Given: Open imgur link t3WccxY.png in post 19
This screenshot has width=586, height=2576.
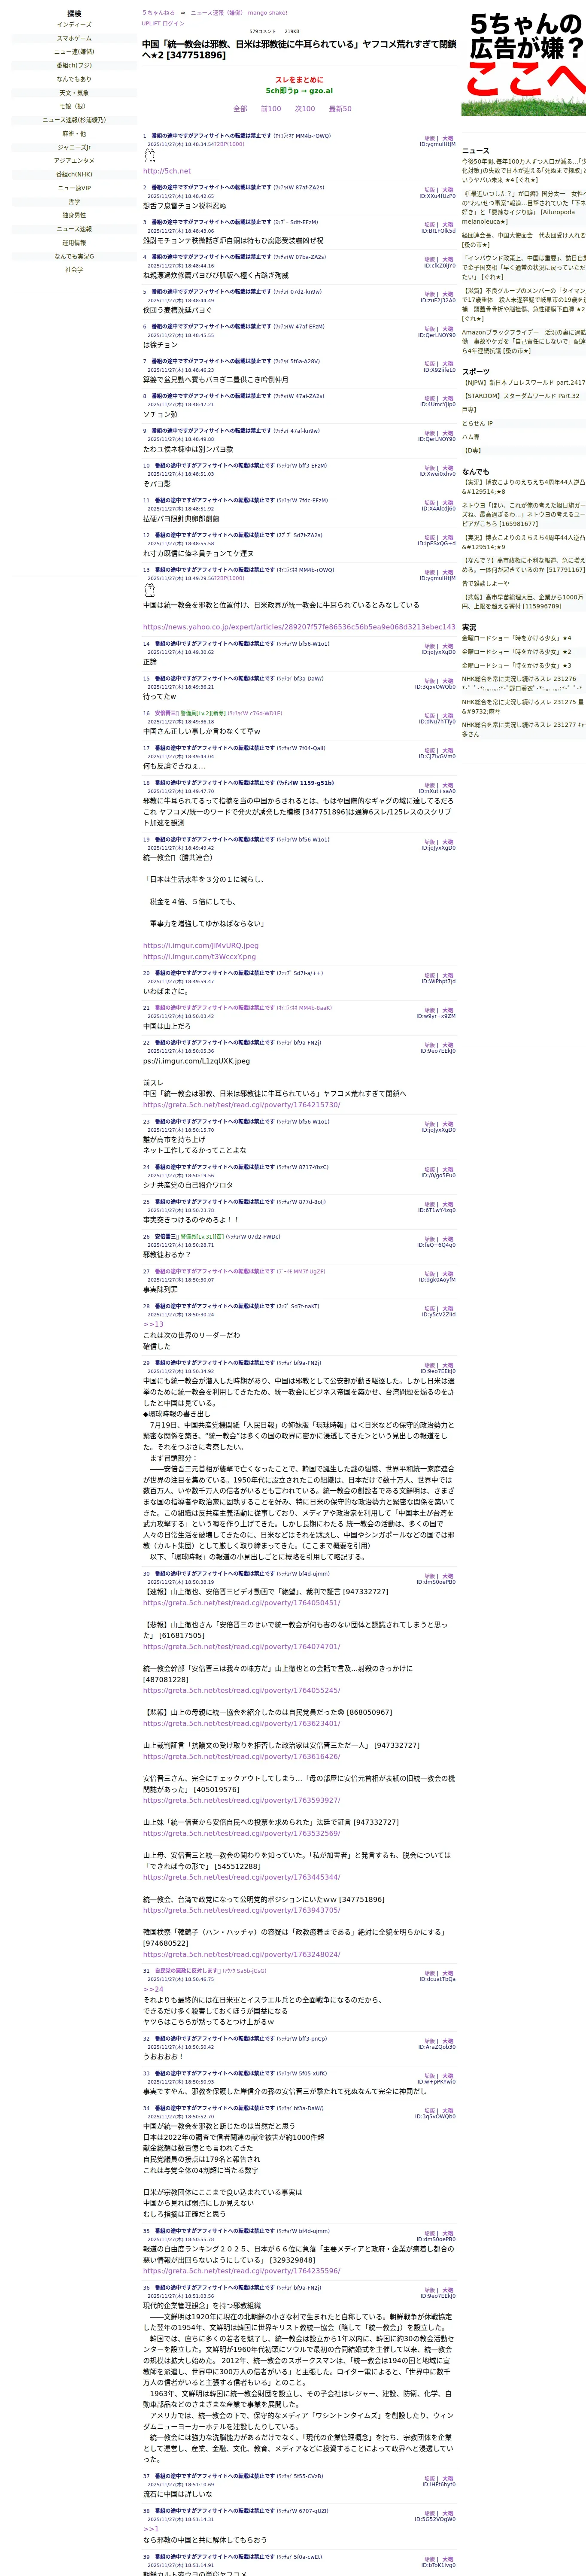Looking at the screenshot, I should (199, 956).
